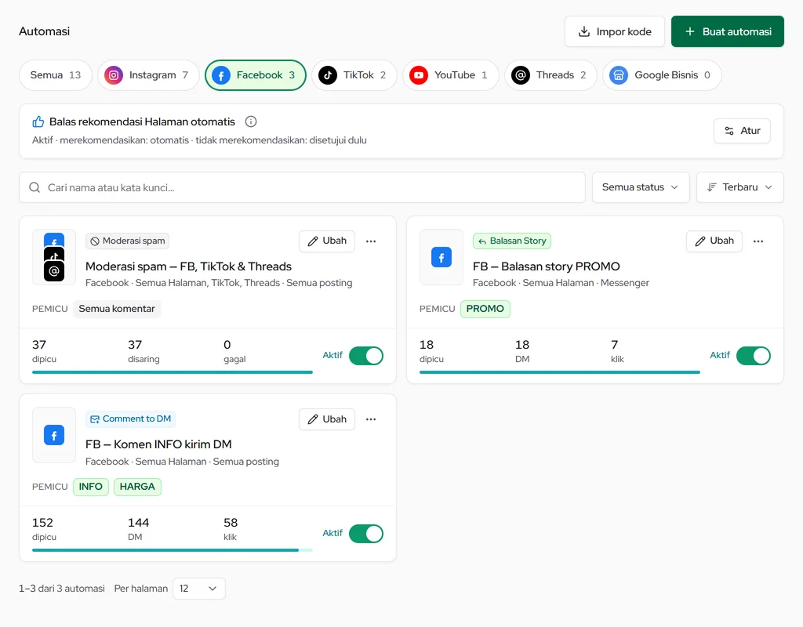Click Threads icon in Moderasi spam card thumbnail
This screenshot has height=627, width=803.
point(54,271)
